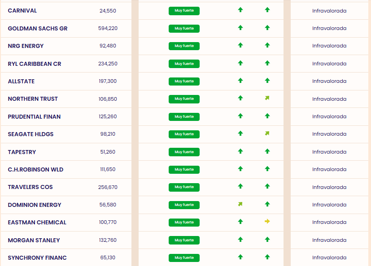Screen dimensions: 371x266
Task: Open the TRAVELERS COS stock
Action: (31, 187)
